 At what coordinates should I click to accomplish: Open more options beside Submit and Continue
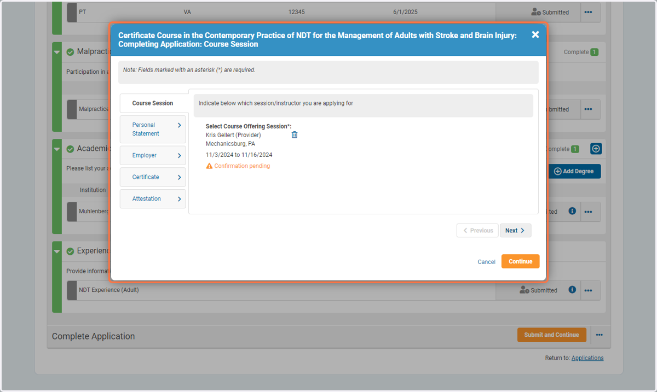(600, 335)
